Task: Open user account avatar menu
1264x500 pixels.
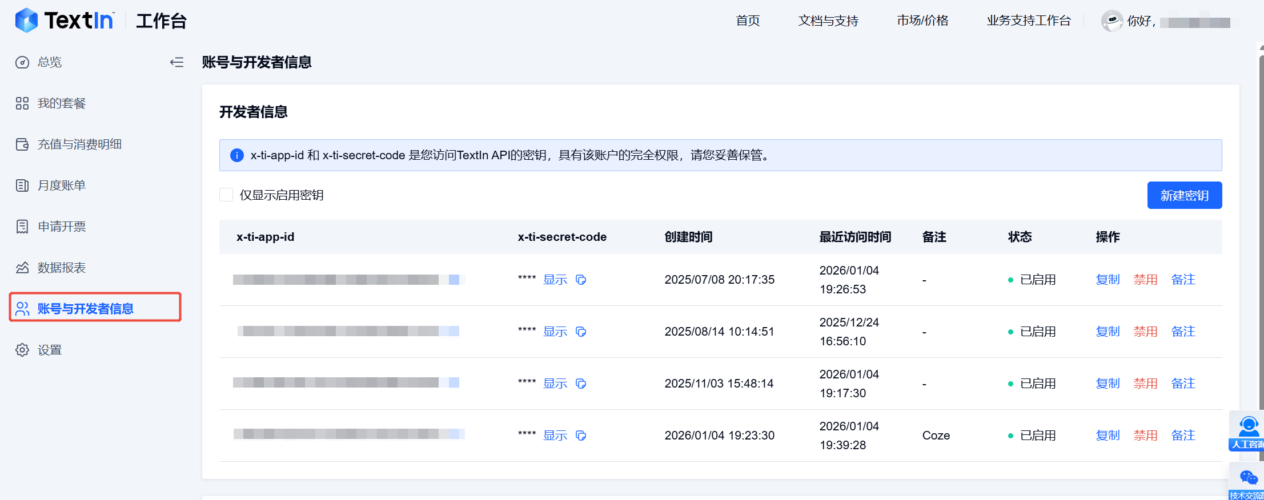Action: [x=1111, y=21]
